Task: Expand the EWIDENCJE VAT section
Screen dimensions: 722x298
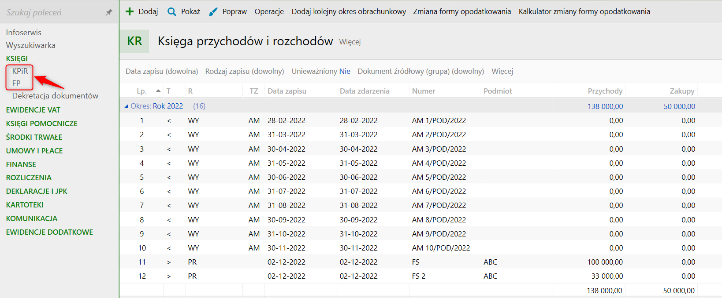Action: point(33,110)
